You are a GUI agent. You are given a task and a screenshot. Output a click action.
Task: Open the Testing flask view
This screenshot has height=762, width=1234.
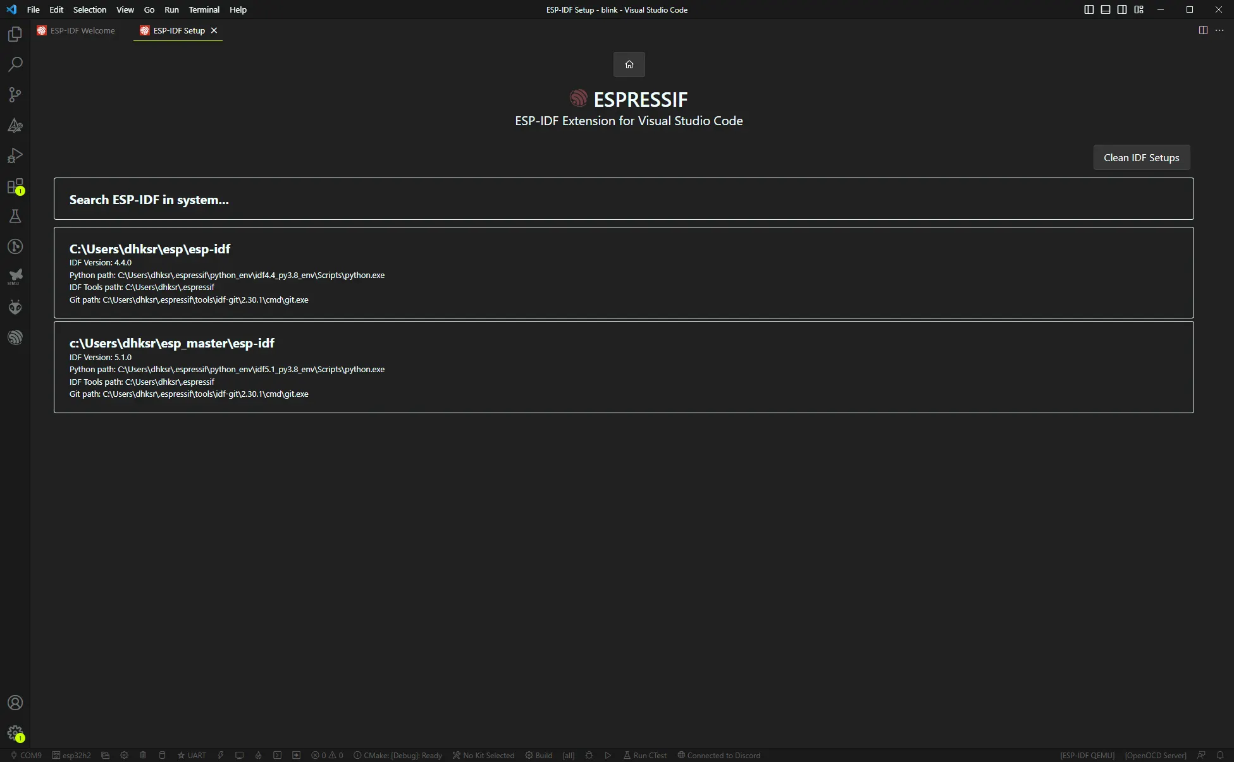15,216
